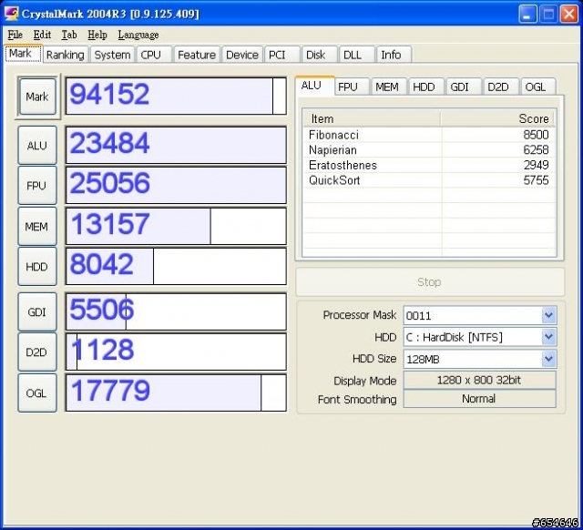Expand the Processor Mask dropdown
Viewport: 583px width, 530px height.
(549, 316)
